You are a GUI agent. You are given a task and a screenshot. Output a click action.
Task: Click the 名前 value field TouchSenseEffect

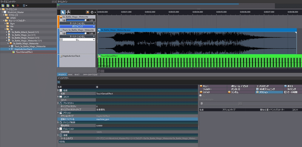[147, 94]
